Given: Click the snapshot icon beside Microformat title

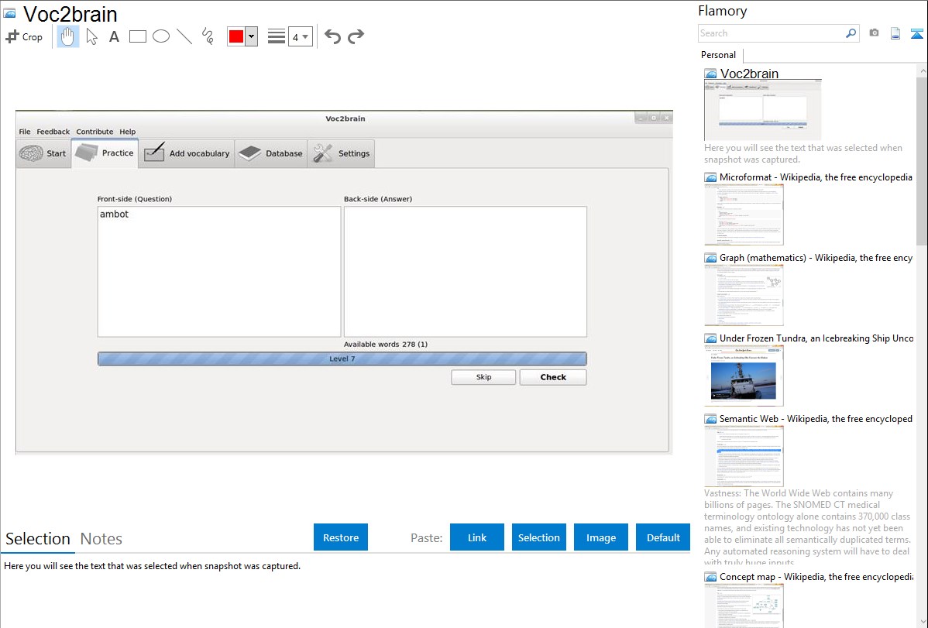Looking at the screenshot, I should point(711,177).
